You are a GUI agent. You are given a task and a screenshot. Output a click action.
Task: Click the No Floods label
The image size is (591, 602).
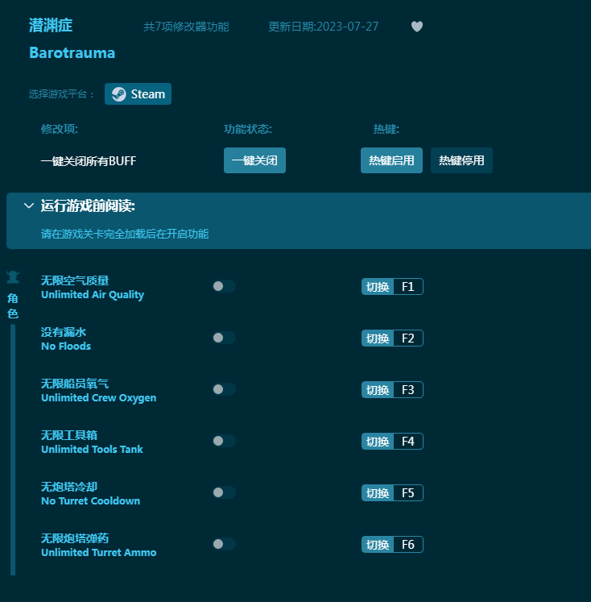pyautogui.click(x=66, y=347)
